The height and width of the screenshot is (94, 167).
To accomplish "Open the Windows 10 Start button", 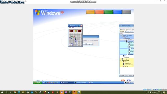I will (2, 92).
